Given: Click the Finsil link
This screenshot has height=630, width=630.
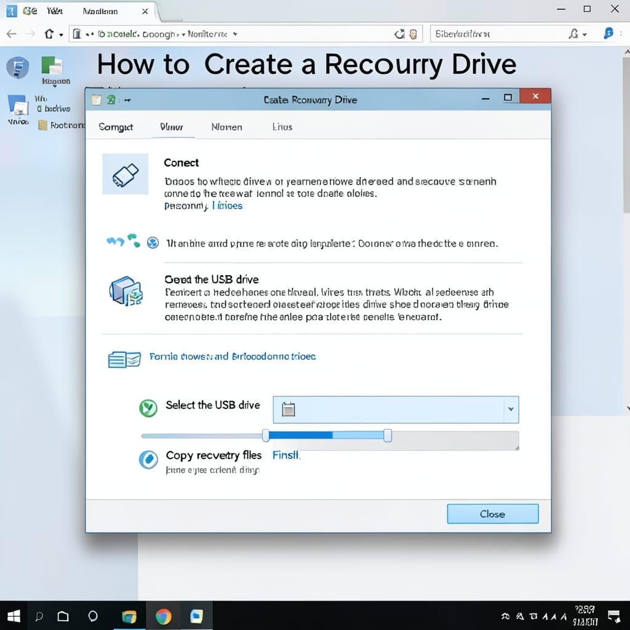Looking at the screenshot, I should (x=286, y=455).
